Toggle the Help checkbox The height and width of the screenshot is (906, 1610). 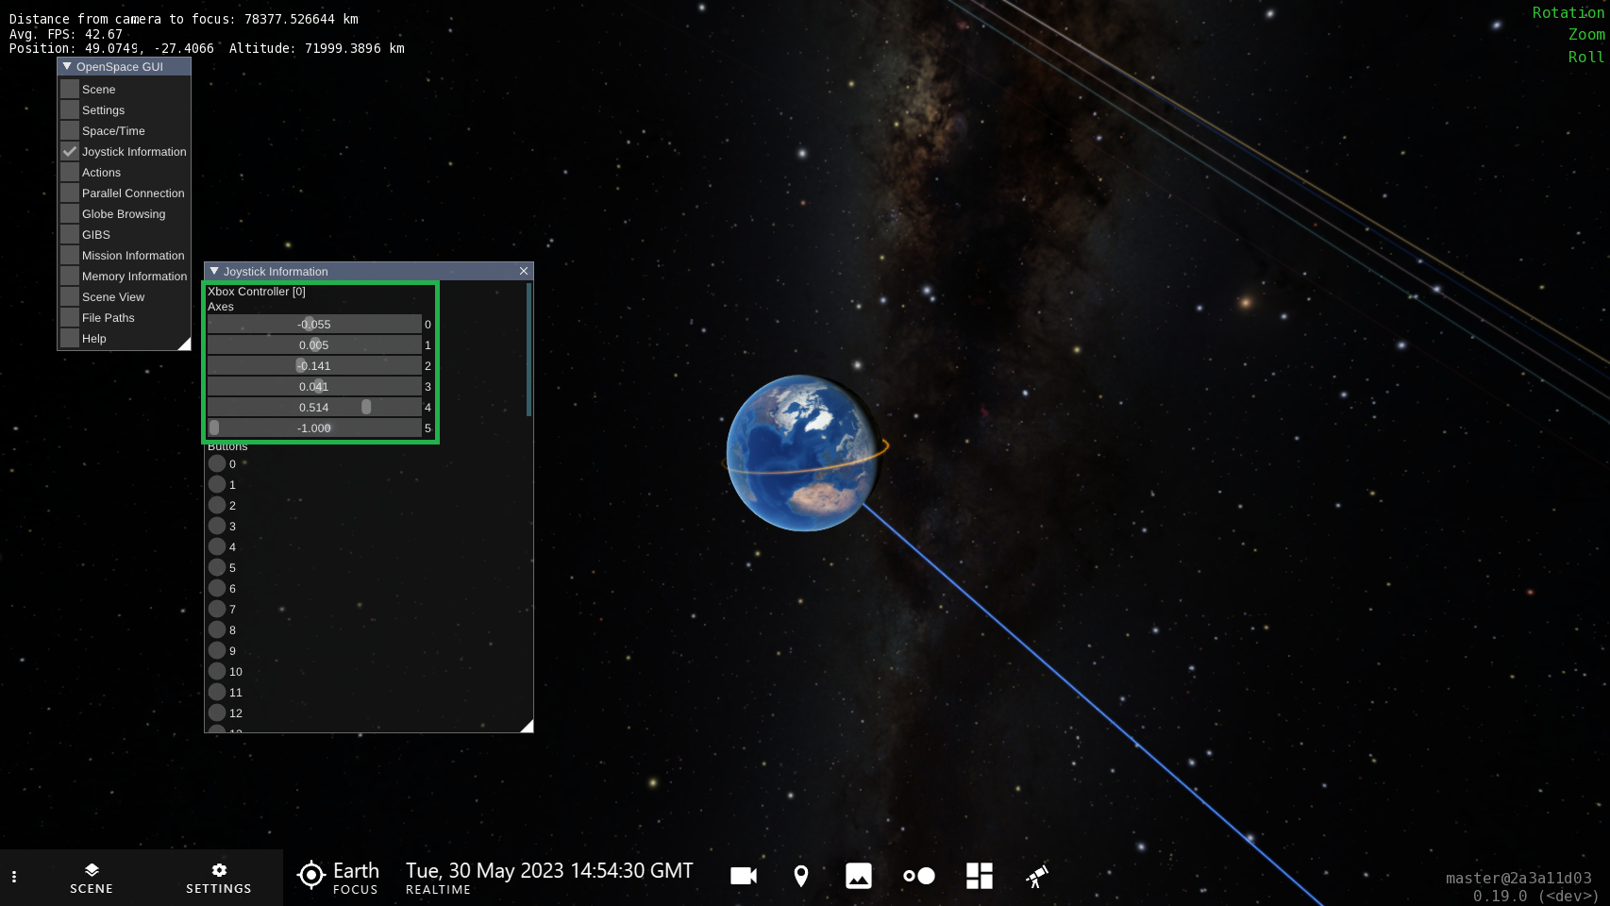70,338
